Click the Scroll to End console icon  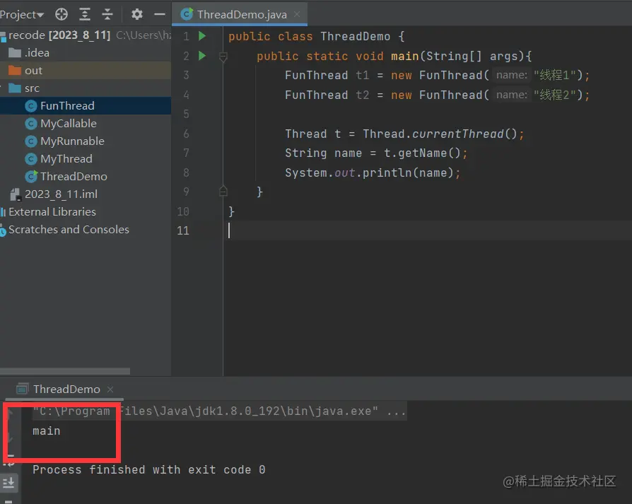click(8, 482)
